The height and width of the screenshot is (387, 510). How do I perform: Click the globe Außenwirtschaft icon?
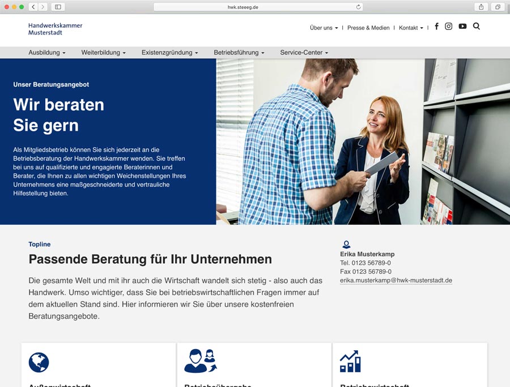click(x=39, y=362)
